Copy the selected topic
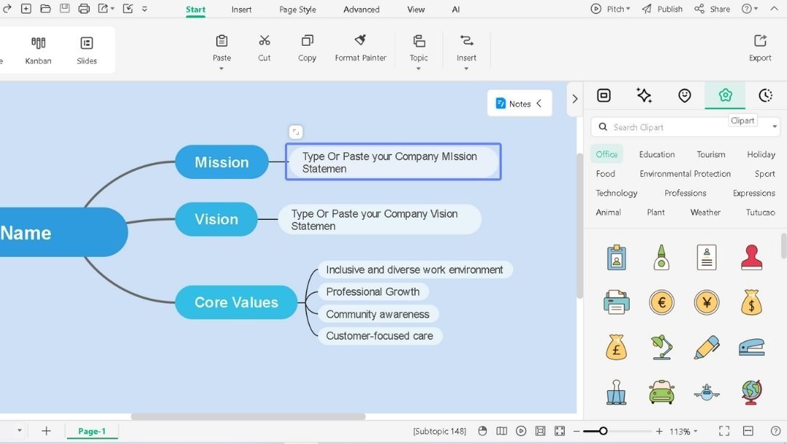The image size is (787, 444). [307, 47]
